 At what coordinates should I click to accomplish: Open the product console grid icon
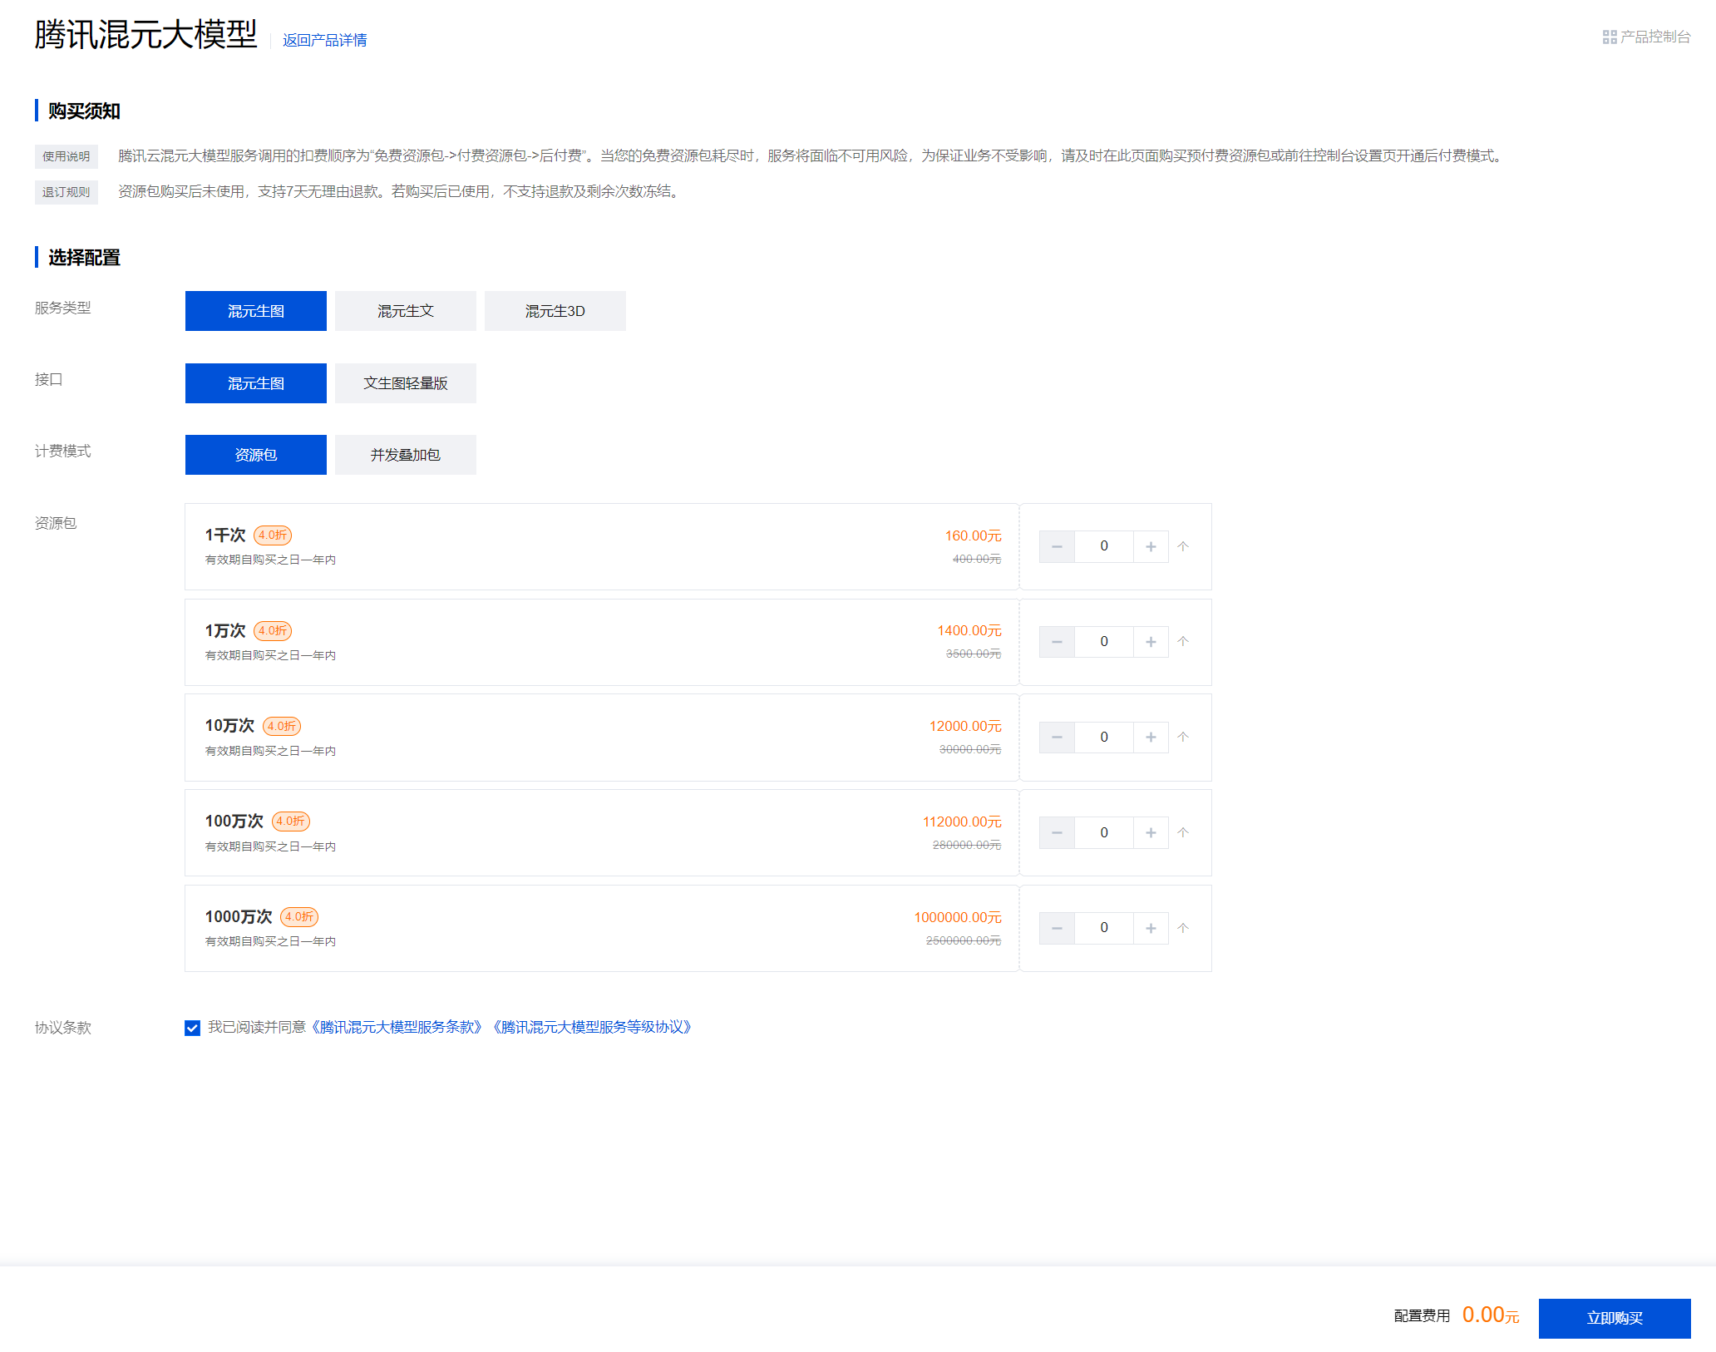pos(1610,37)
